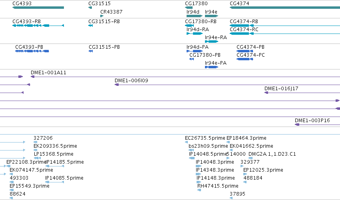Select transcript Ir94e-RA

pyautogui.click(x=216, y=38)
